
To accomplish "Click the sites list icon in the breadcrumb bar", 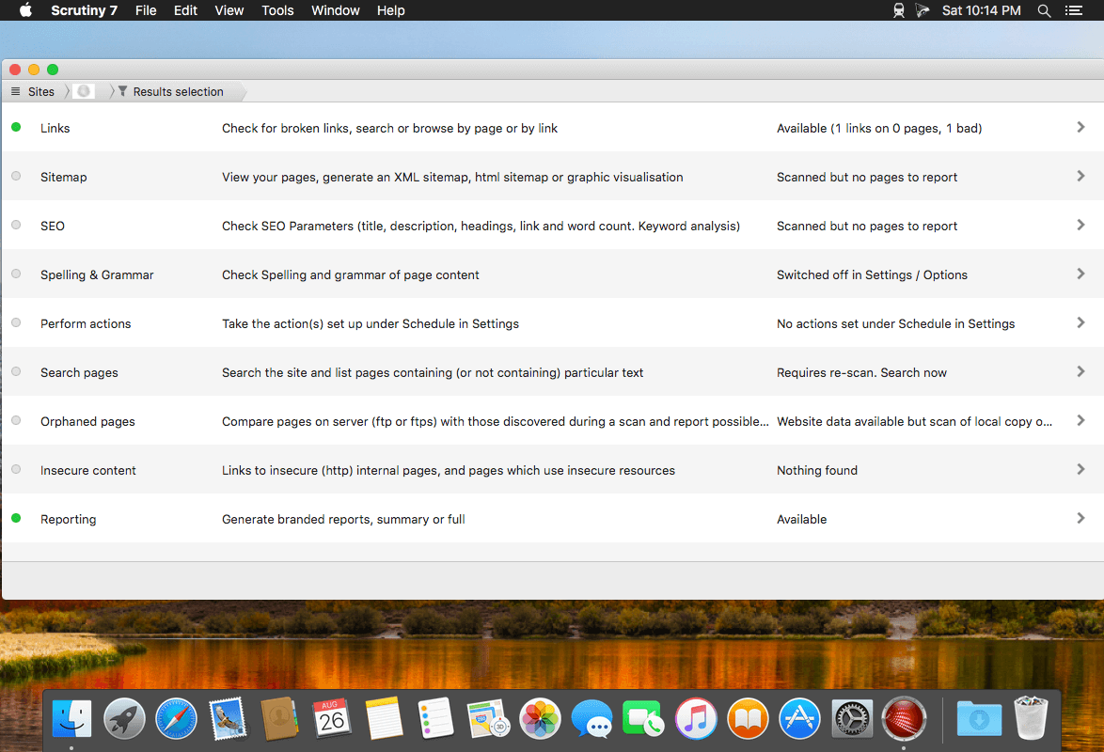I will tap(16, 91).
